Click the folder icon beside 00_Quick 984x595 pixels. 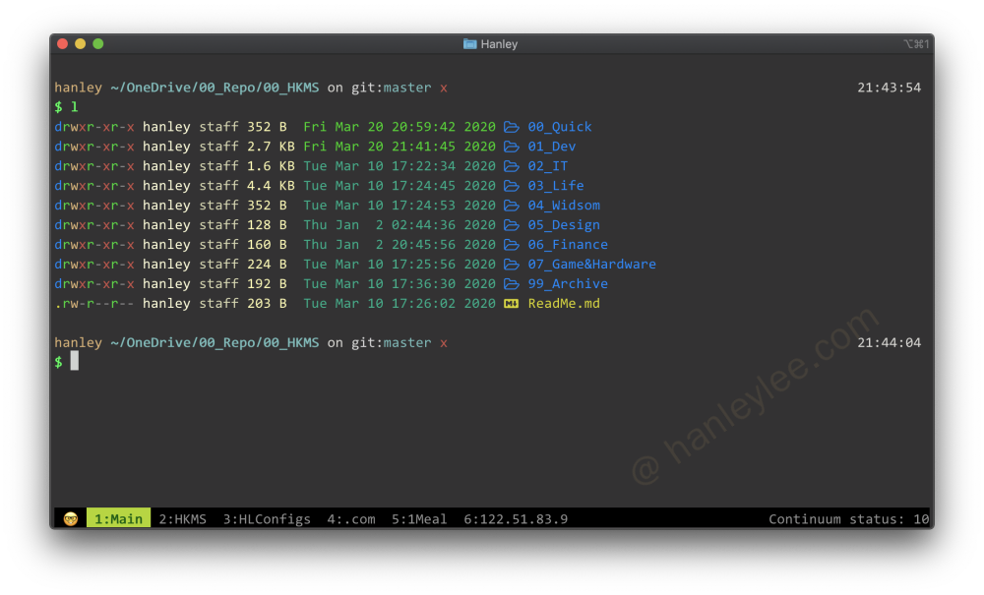pyautogui.click(x=512, y=127)
